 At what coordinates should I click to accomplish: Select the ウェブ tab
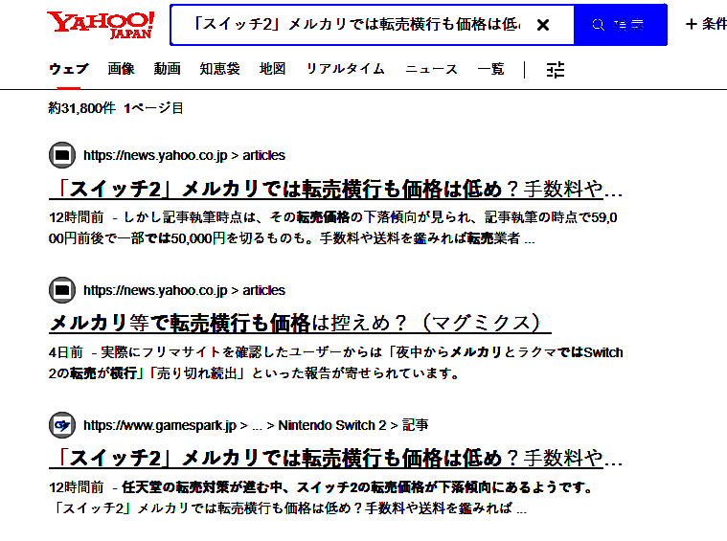coord(68,69)
